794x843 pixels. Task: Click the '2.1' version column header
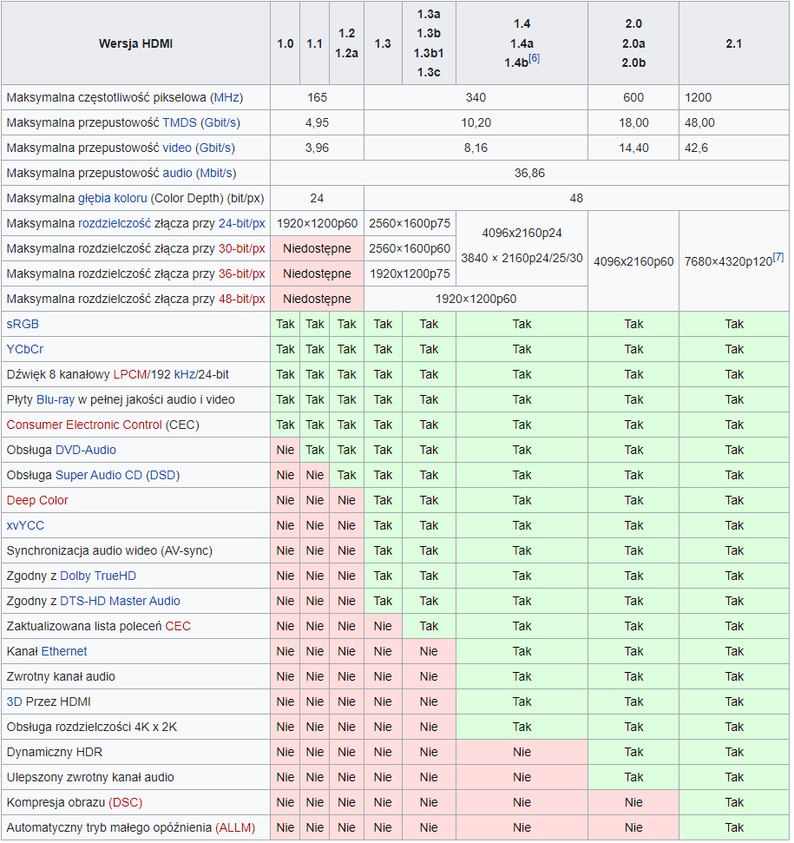pos(734,43)
